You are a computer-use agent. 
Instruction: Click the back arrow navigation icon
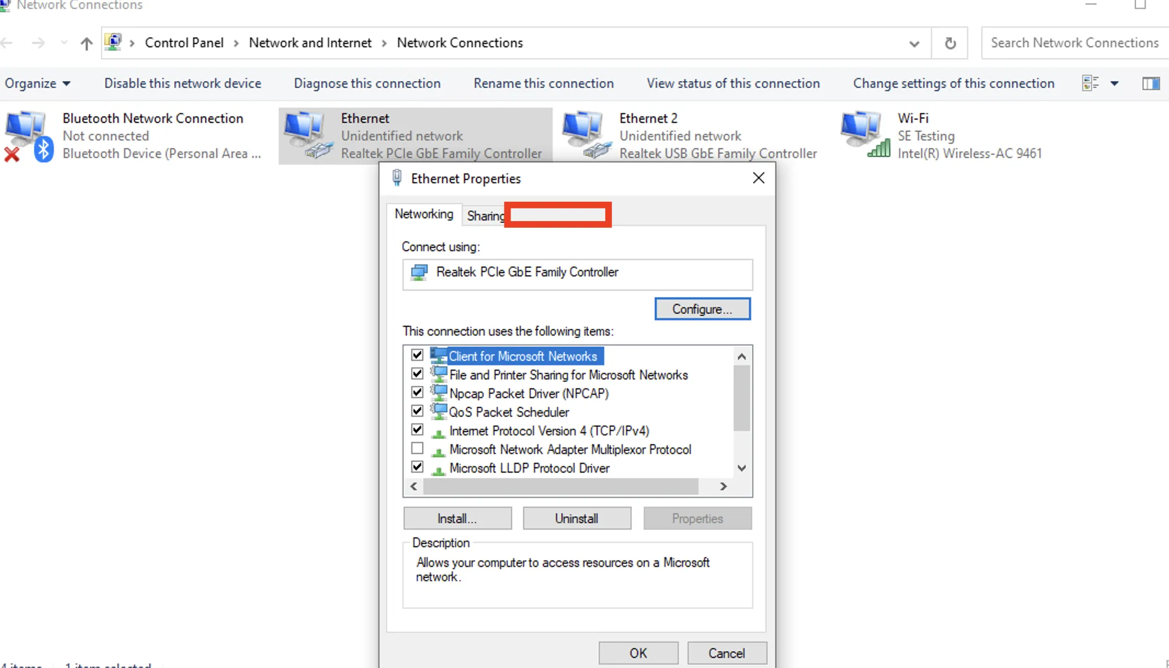7,43
